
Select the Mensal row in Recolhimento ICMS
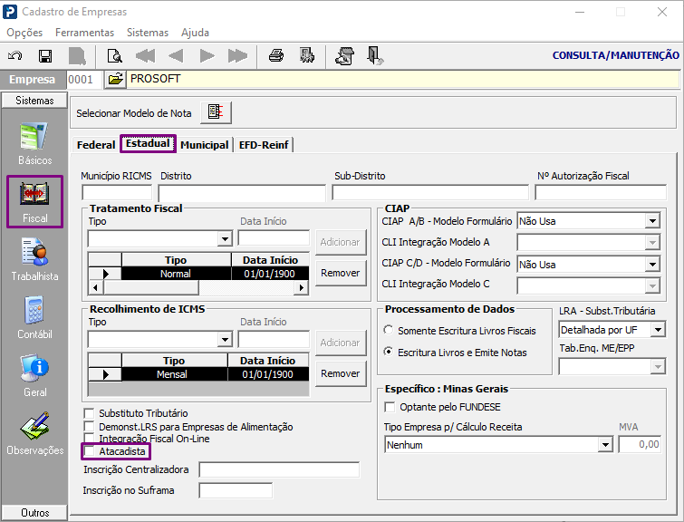[198, 374]
